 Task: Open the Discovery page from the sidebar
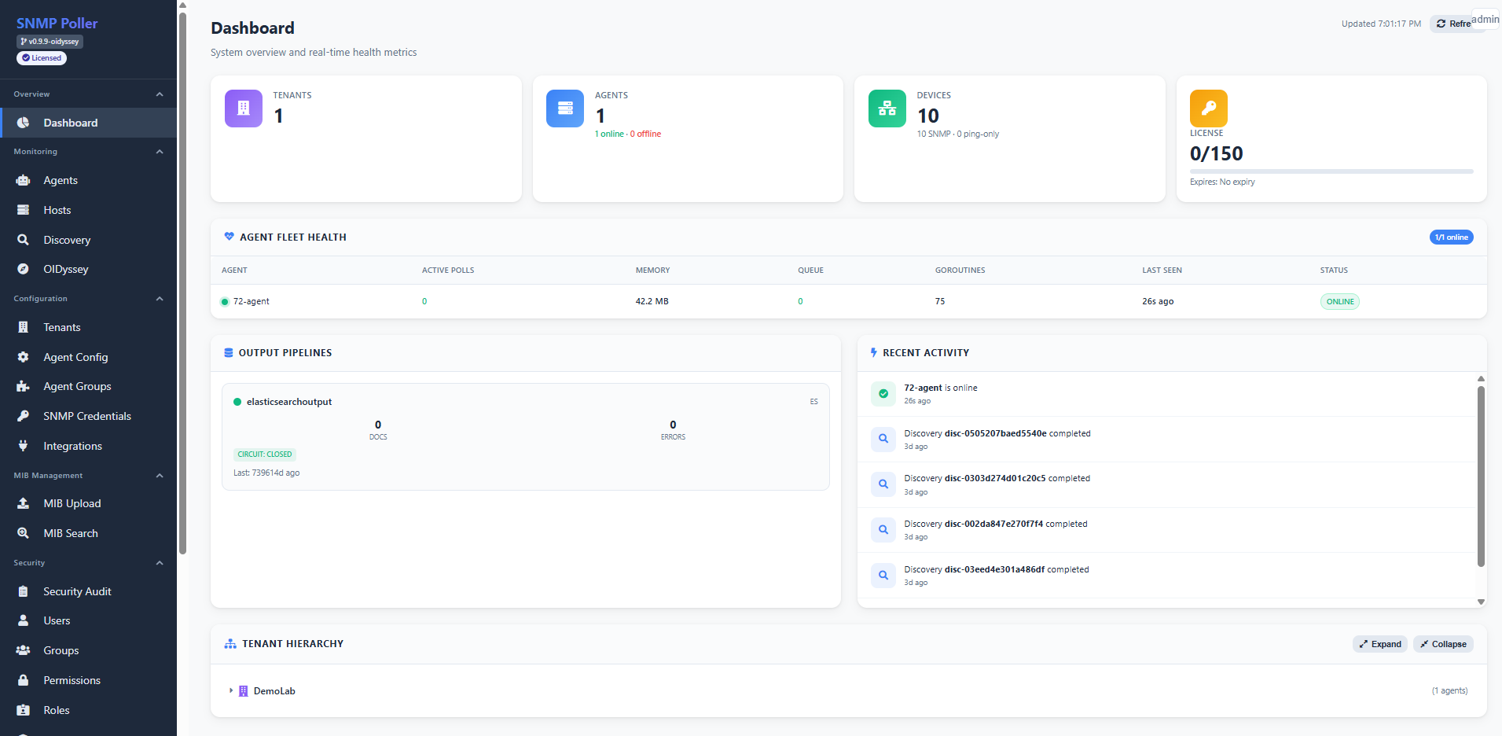67,239
